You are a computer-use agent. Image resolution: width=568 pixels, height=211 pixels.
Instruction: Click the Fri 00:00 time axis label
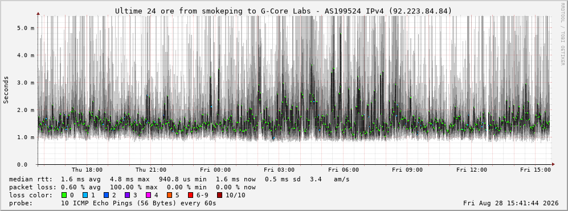pos(215,170)
